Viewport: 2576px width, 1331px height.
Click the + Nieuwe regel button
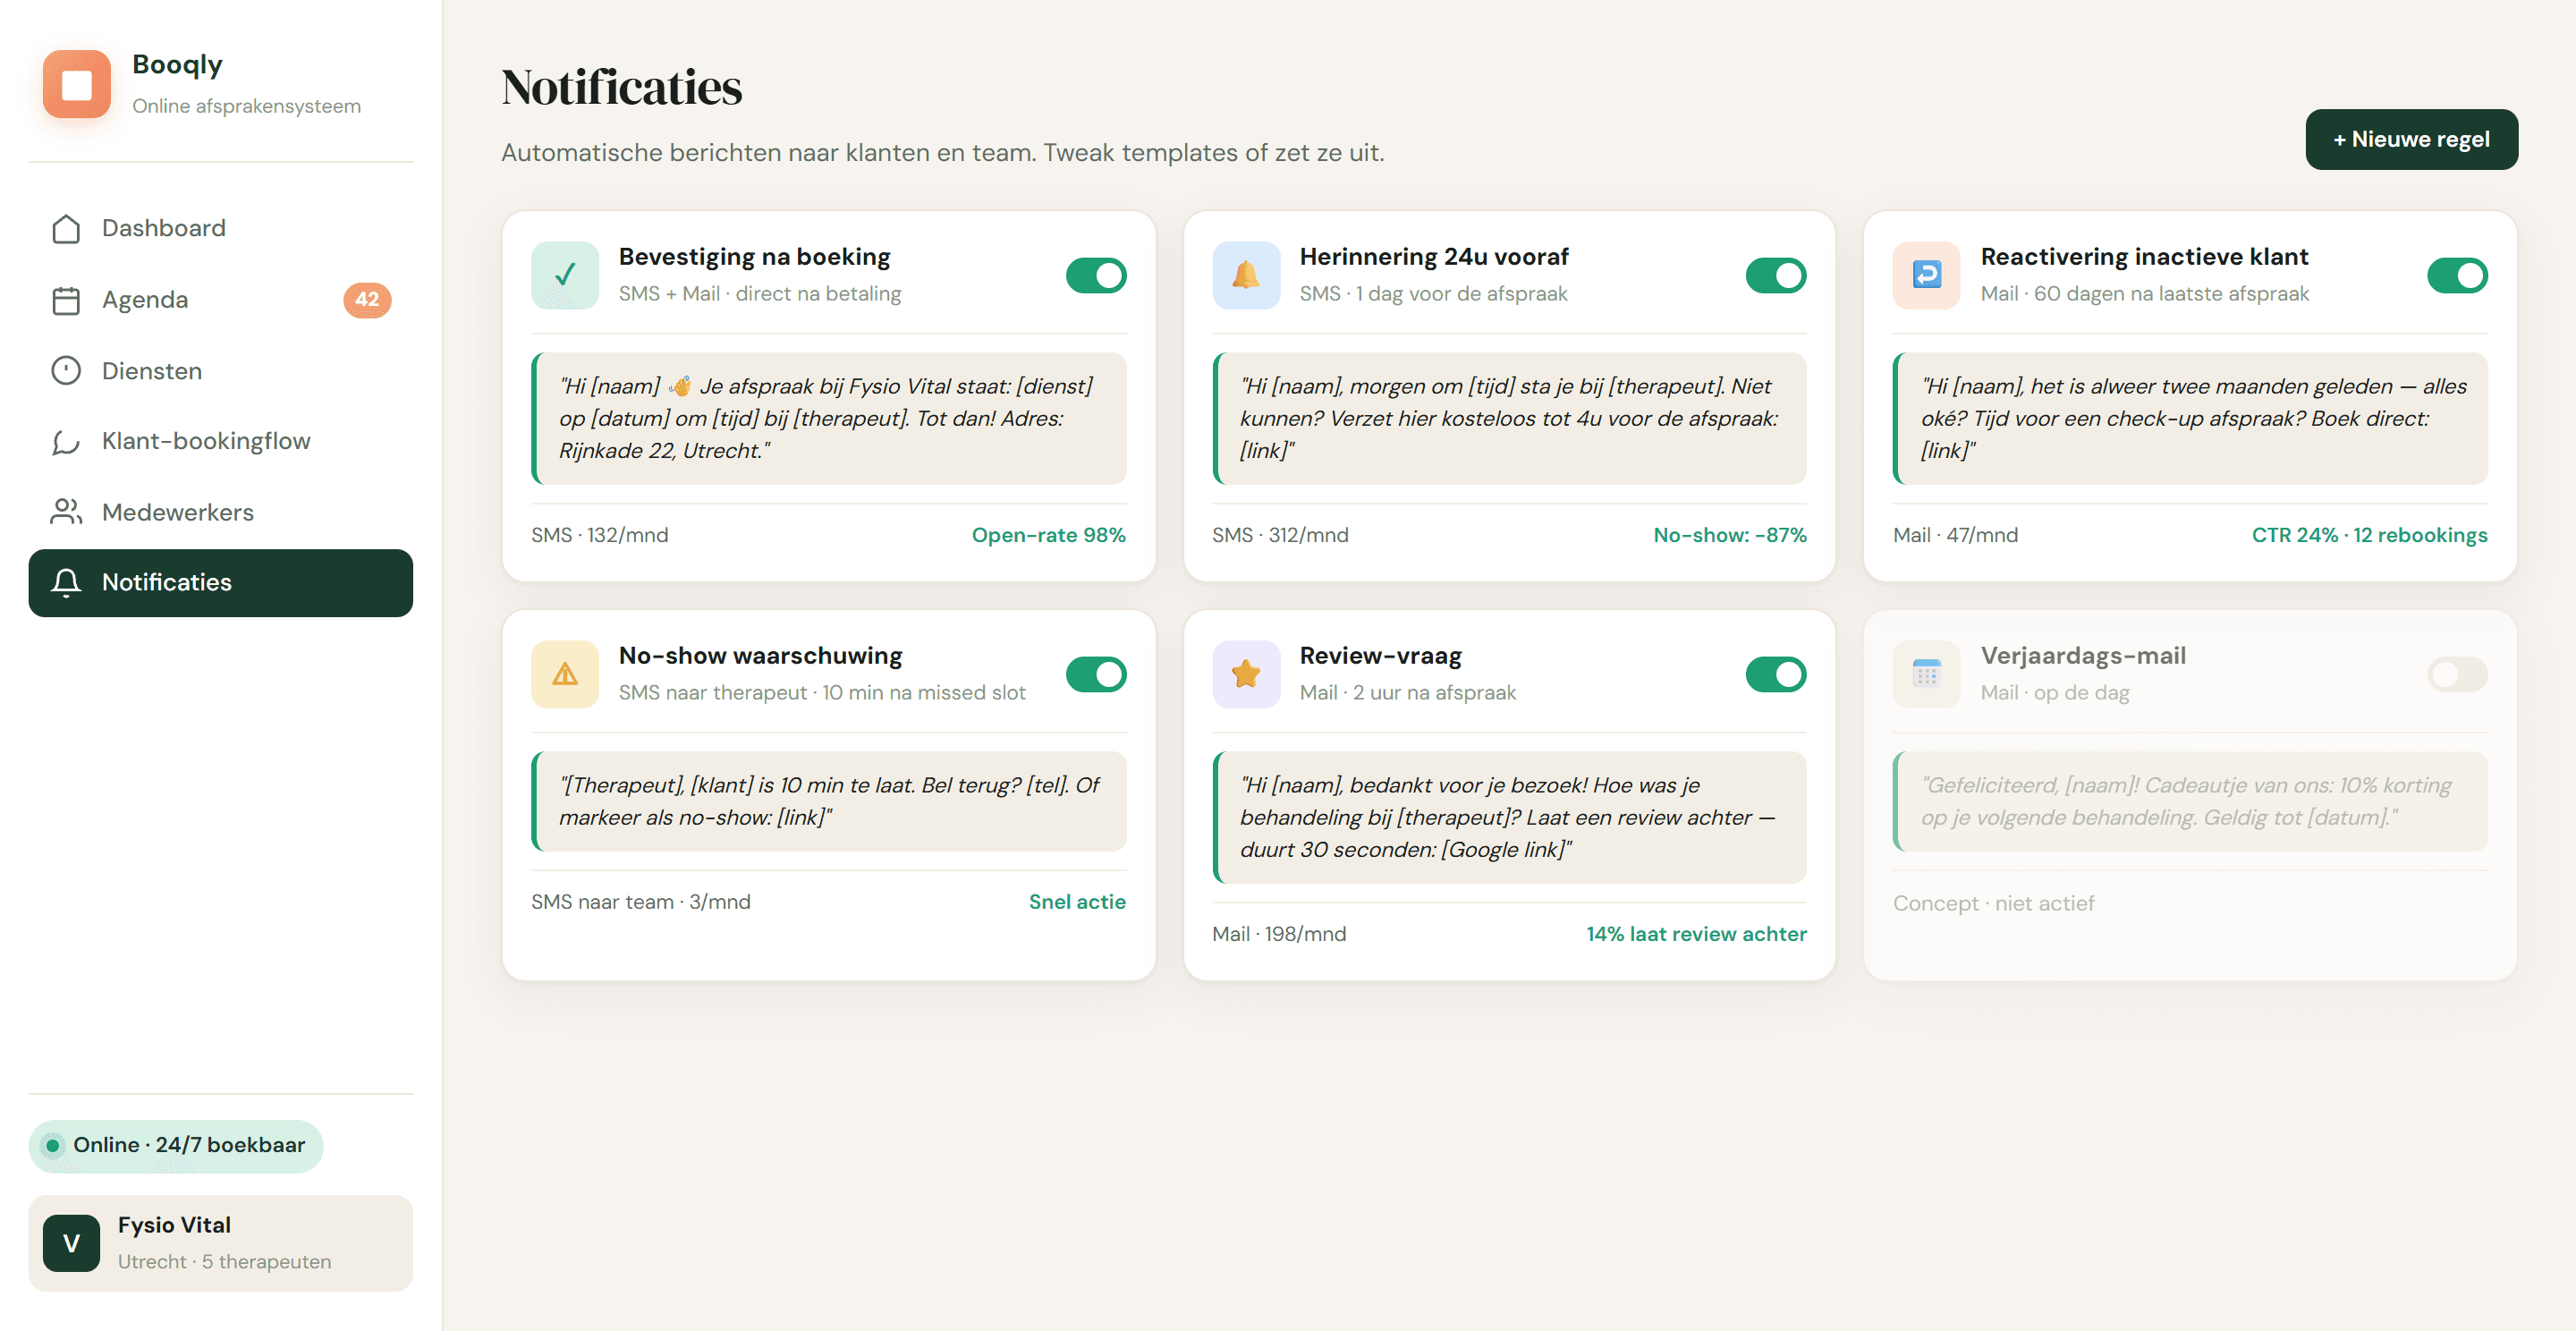2411,139
